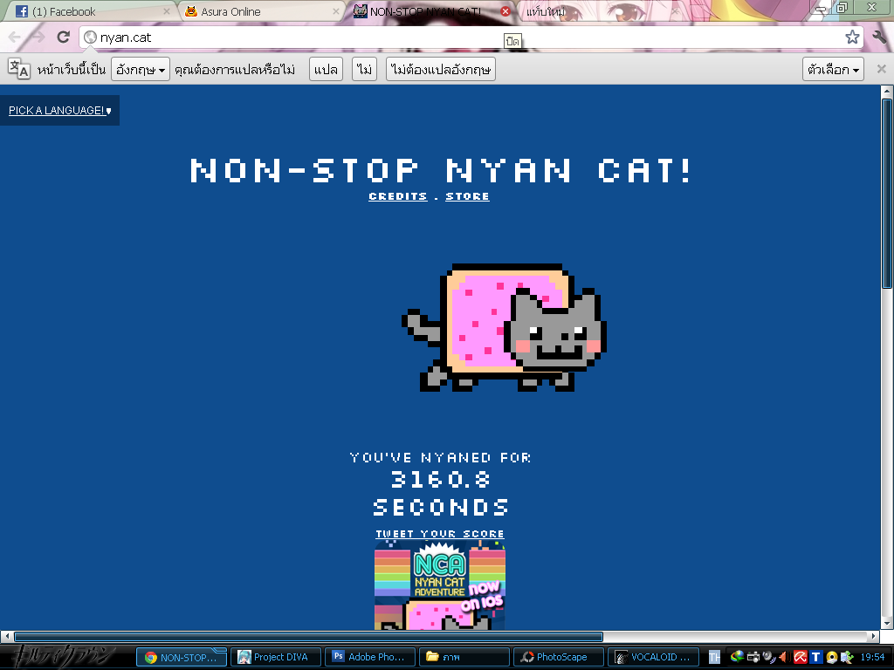Viewport: 894px width, 670px height.
Task: Click the ไม่ (No) button
Action: point(364,70)
